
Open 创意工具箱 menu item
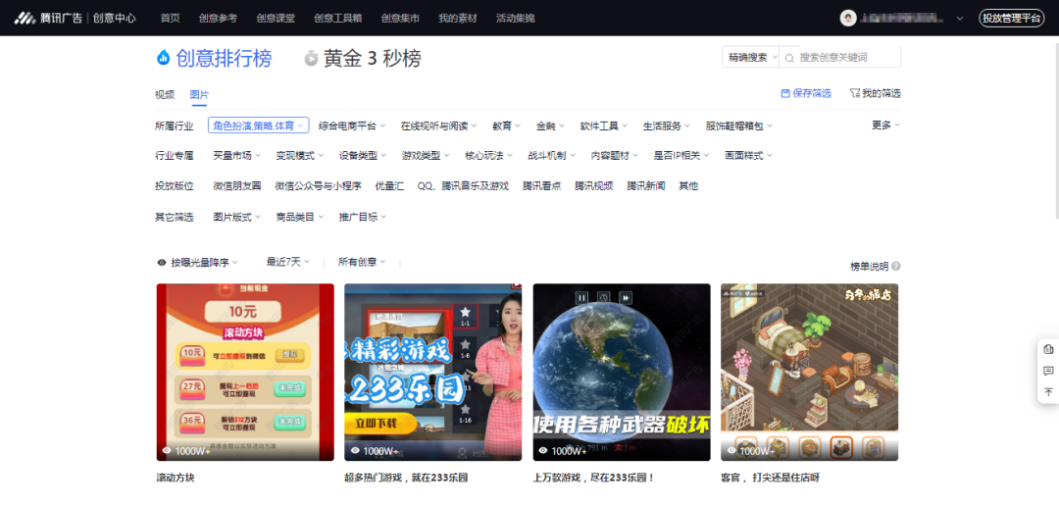point(337,19)
